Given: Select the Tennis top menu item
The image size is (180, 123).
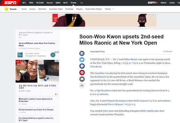Looking at the screenshot, I should (x=73, y=3).
